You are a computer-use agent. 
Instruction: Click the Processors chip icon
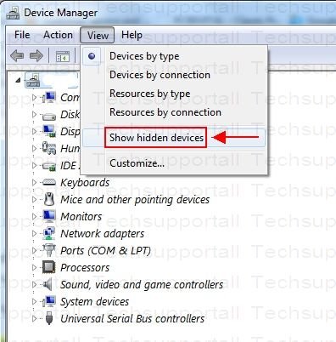click(49, 267)
